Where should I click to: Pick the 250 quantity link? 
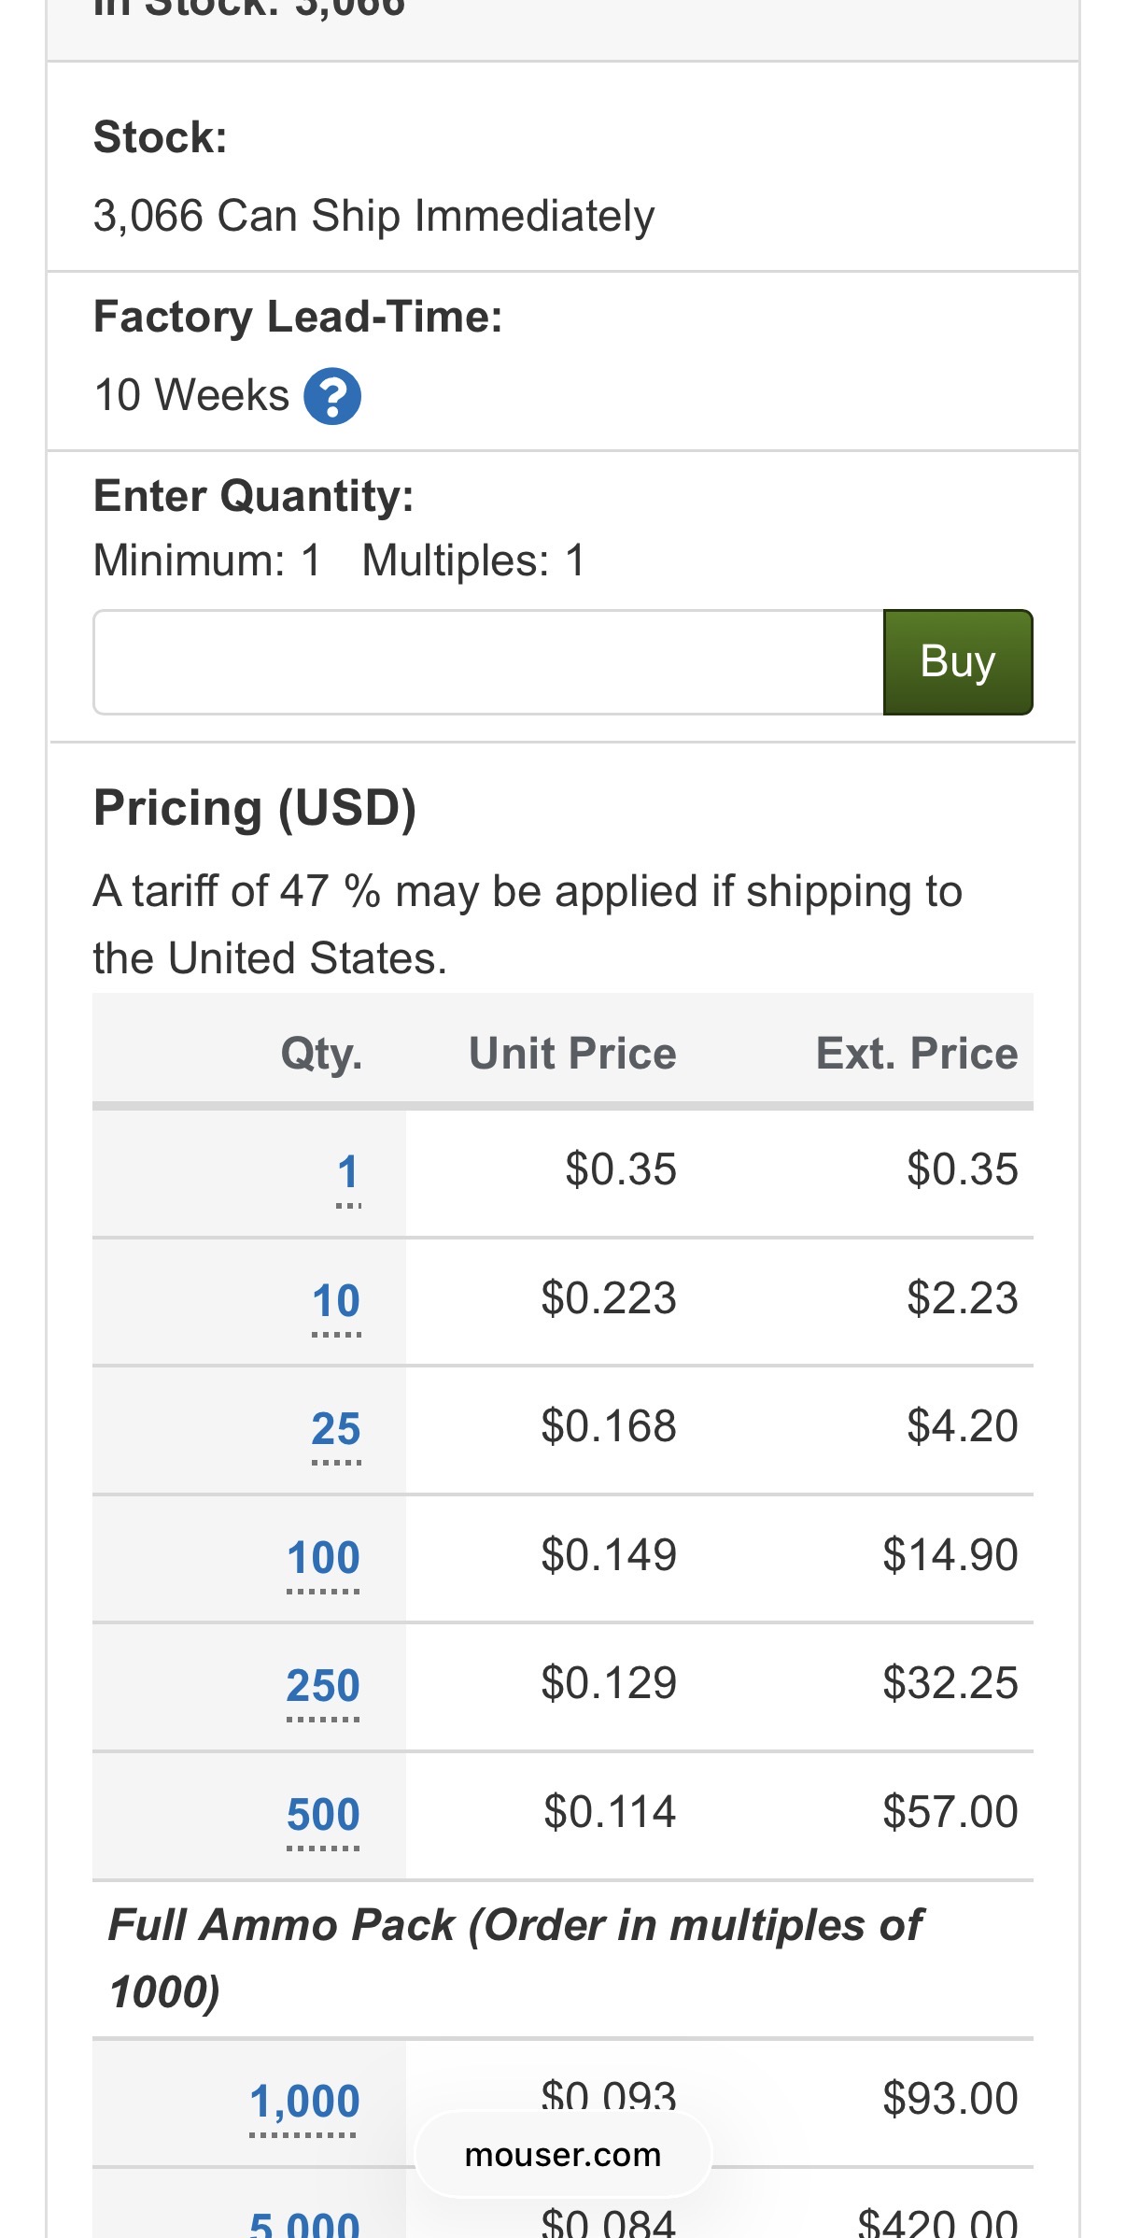pyautogui.click(x=323, y=1686)
